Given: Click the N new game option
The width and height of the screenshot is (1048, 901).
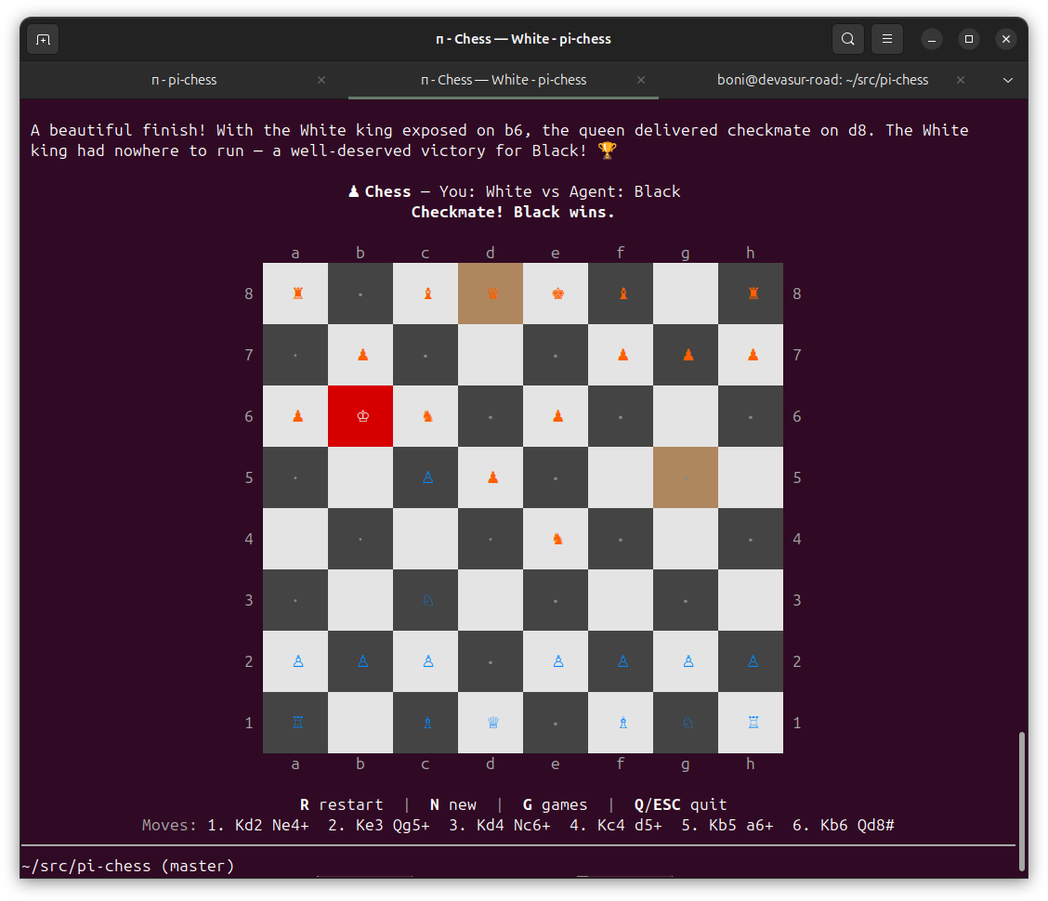Looking at the screenshot, I should 453,804.
